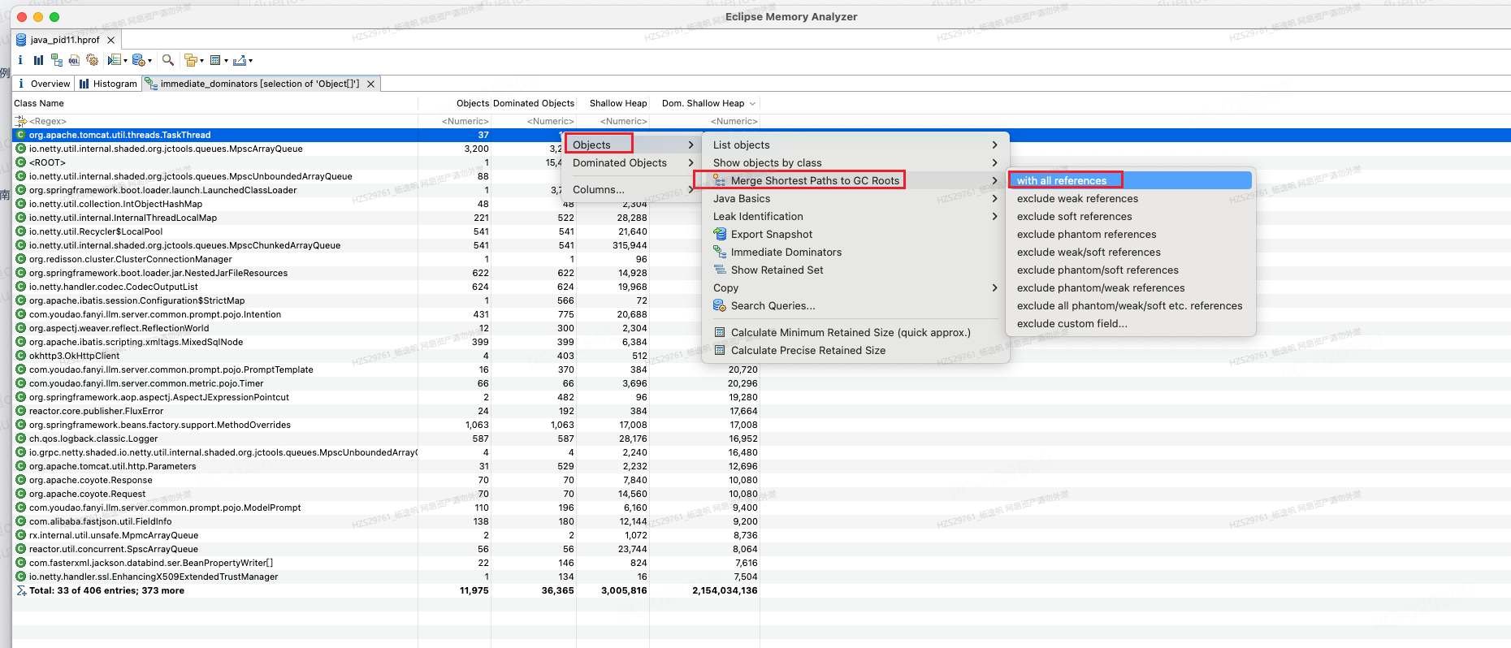The image size is (1511, 648).
Task: Open dropdown arrow next to calculator icon
Action: (x=226, y=61)
